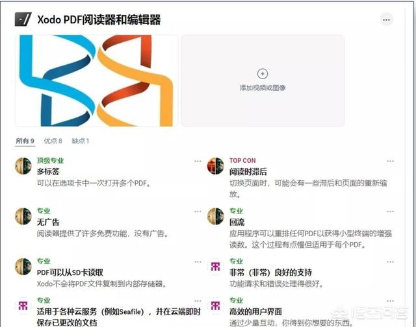Add a video or image via plus icon

[263, 73]
